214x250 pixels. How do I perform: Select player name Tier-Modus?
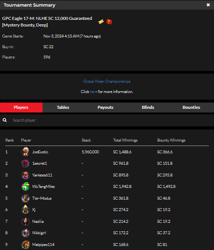42,198
